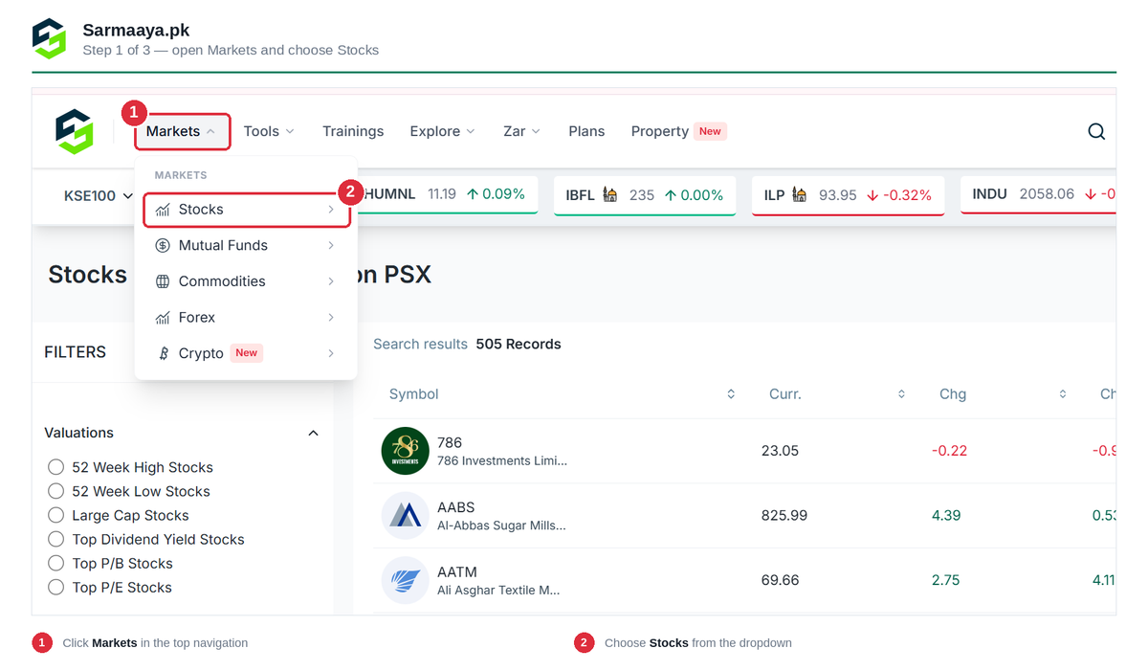Select Large Cap Stocks filter

tap(55, 515)
